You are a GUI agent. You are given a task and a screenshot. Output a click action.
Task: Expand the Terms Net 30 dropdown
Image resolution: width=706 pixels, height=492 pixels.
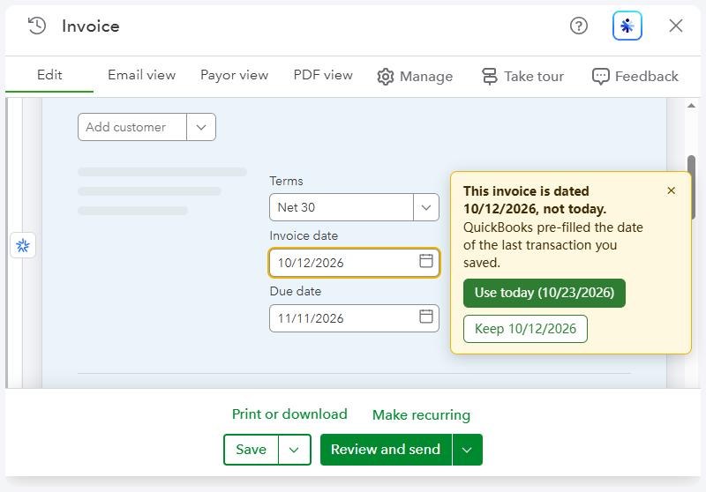[426, 207]
